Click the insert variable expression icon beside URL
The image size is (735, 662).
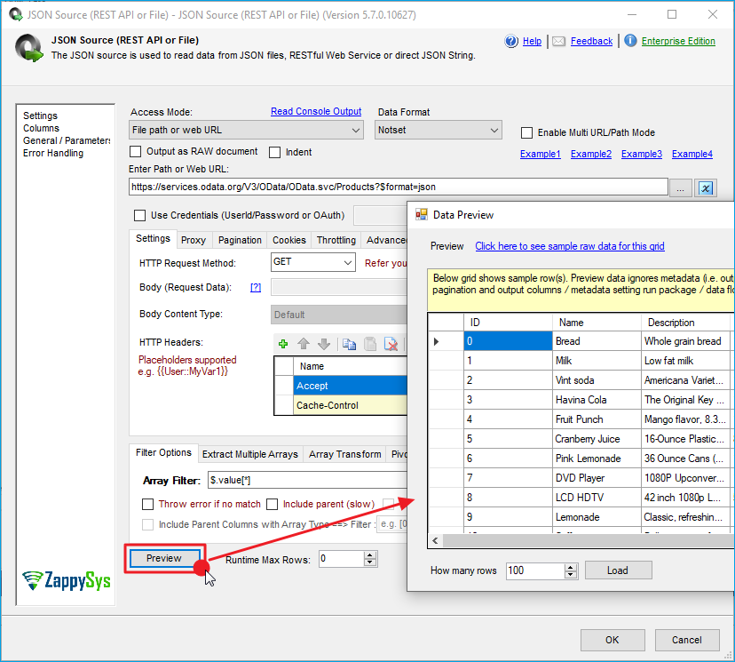point(706,187)
